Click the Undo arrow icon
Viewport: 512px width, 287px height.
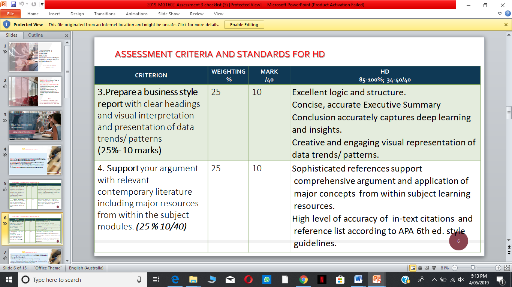coord(23,5)
